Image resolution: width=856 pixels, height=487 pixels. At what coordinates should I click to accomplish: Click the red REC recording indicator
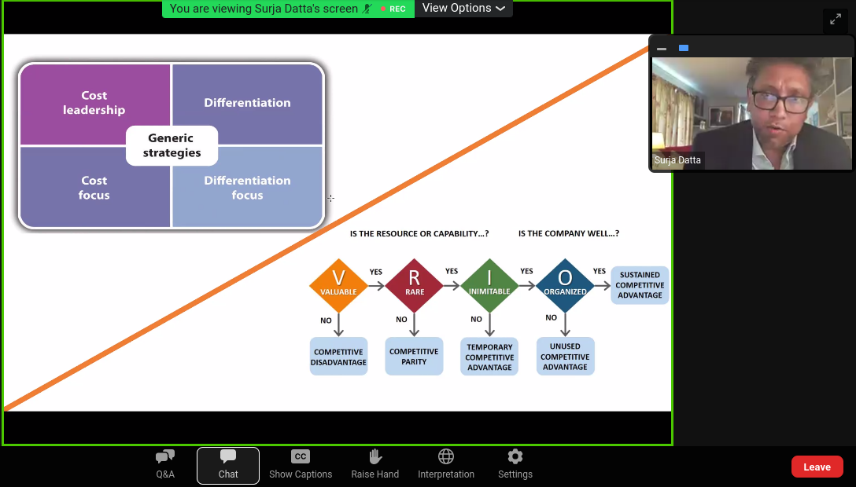tap(393, 9)
